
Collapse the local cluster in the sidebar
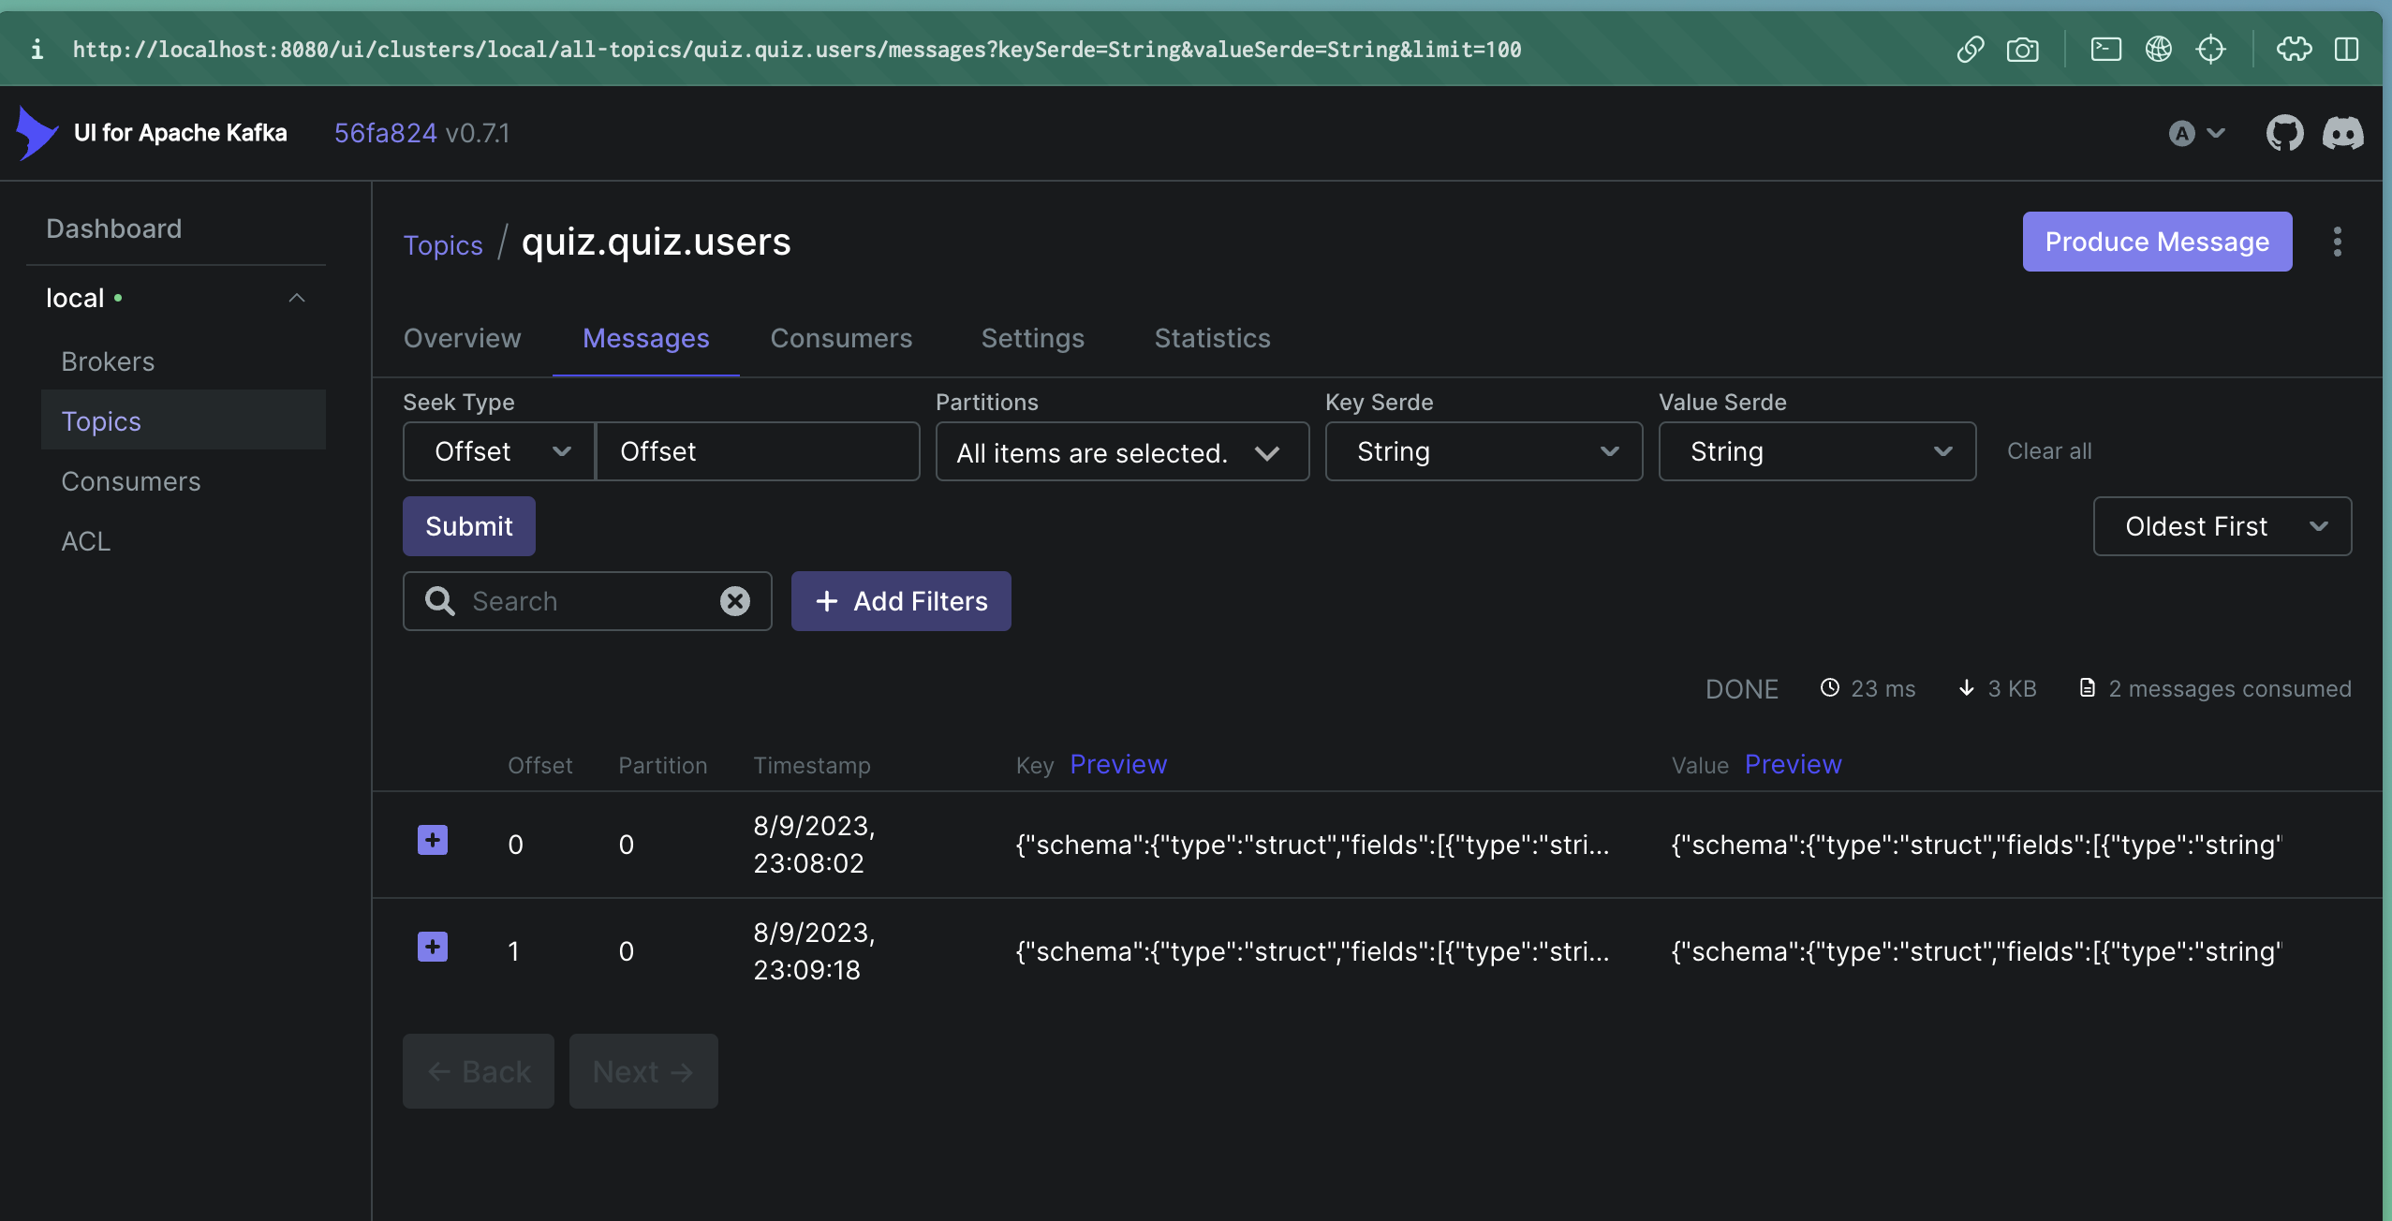[297, 297]
